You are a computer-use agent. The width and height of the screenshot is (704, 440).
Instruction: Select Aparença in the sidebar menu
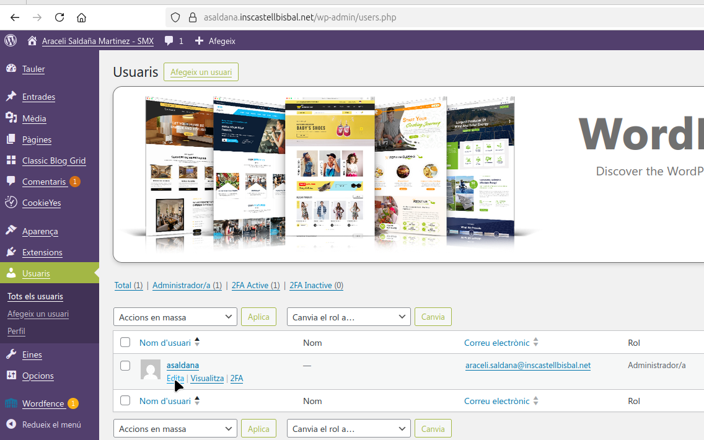(x=40, y=231)
